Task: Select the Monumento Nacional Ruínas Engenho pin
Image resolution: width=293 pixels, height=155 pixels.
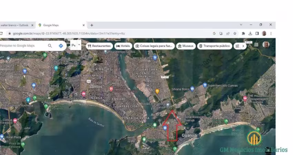Action: pos(56,68)
